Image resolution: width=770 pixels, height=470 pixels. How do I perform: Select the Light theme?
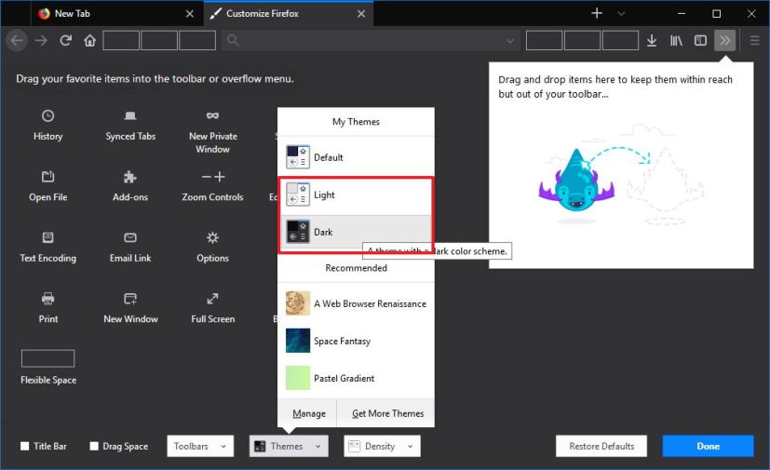pos(356,195)
